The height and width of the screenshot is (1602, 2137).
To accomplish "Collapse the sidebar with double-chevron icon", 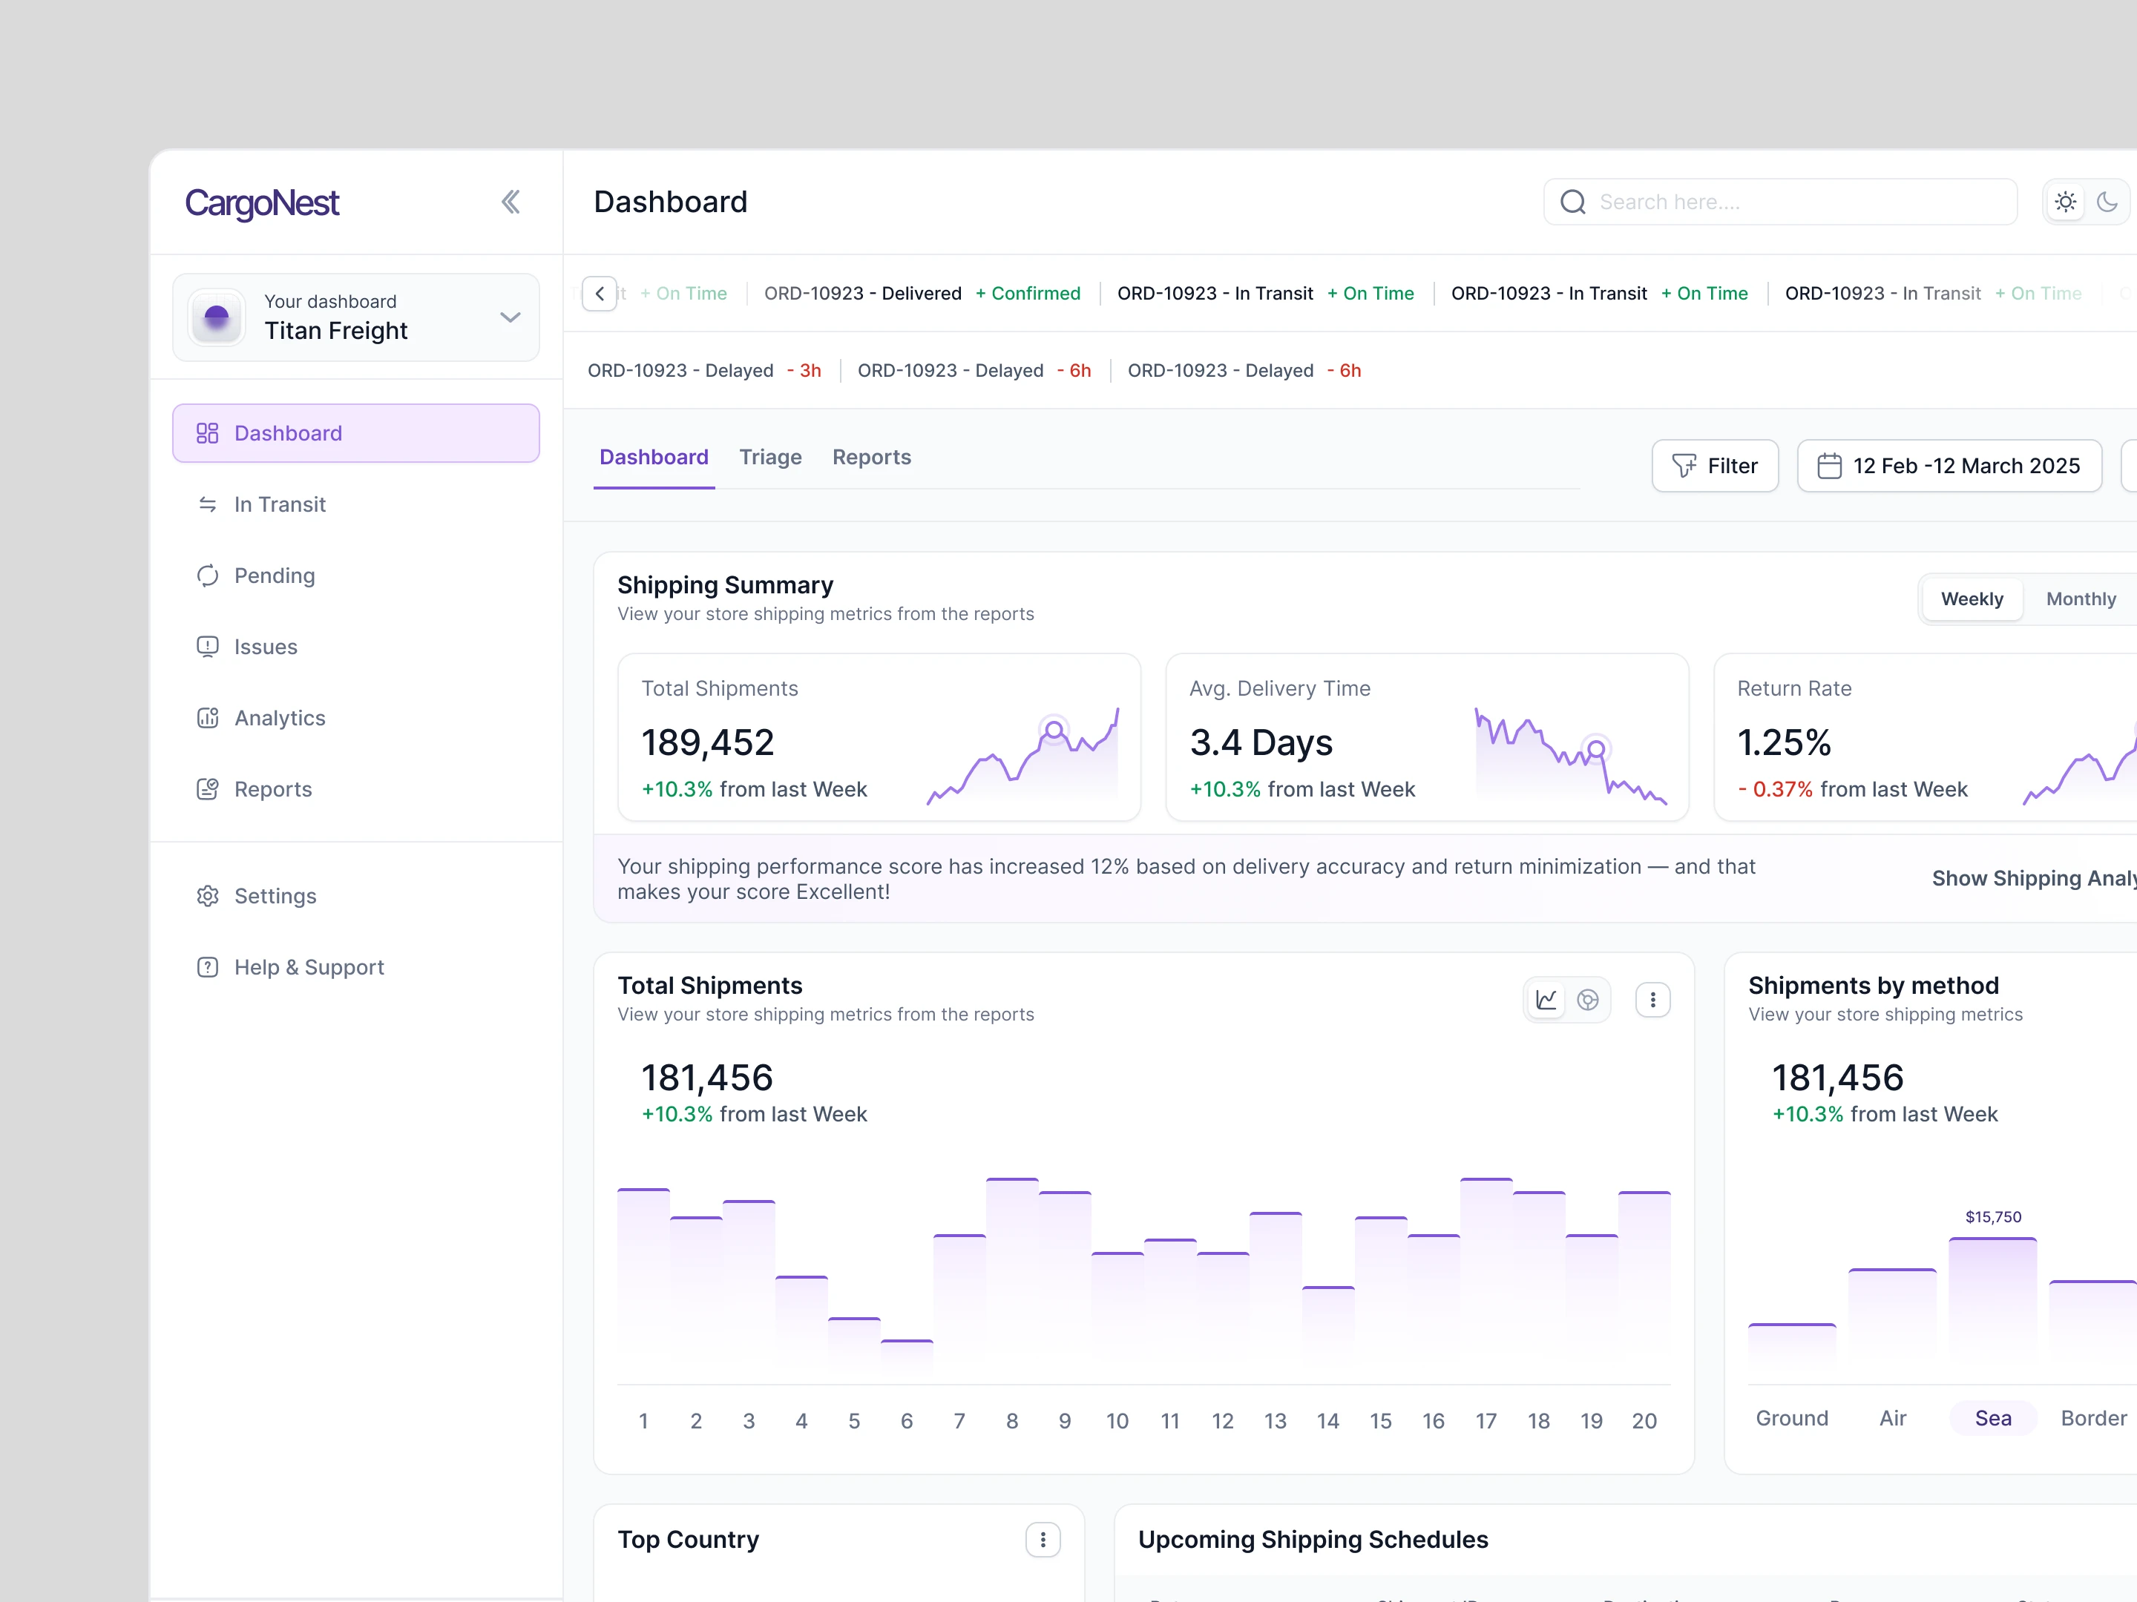I will tap(510, 202).
